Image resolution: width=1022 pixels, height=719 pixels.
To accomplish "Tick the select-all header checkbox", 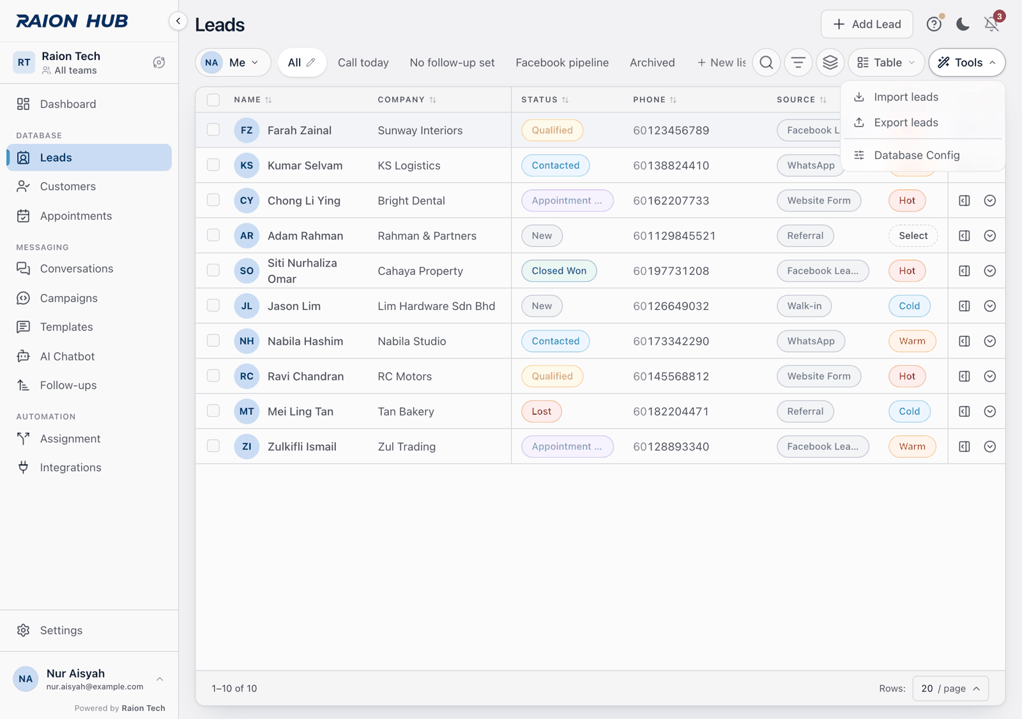I will pyautogui.click(x=213, y=100).
